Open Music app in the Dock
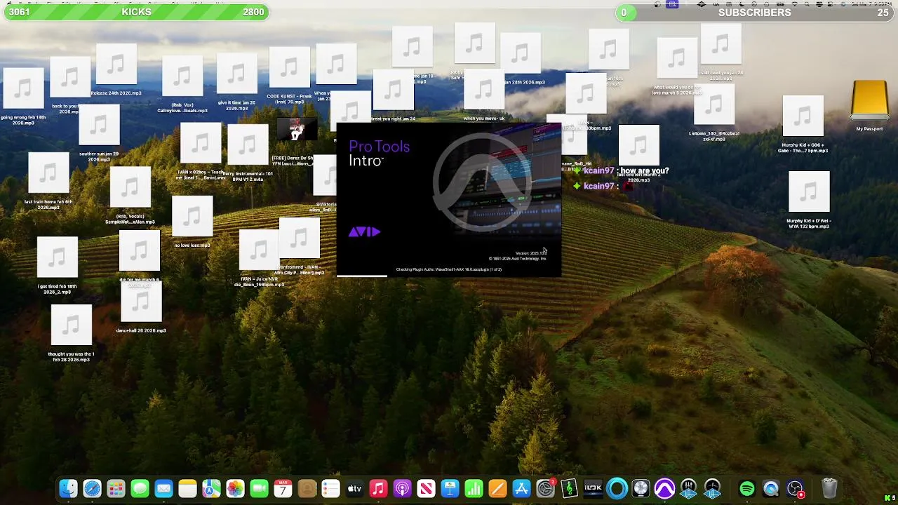 [378, 488]
